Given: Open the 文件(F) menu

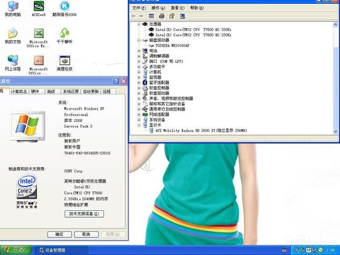Looking at the screenshot, I should click(139, 8).
